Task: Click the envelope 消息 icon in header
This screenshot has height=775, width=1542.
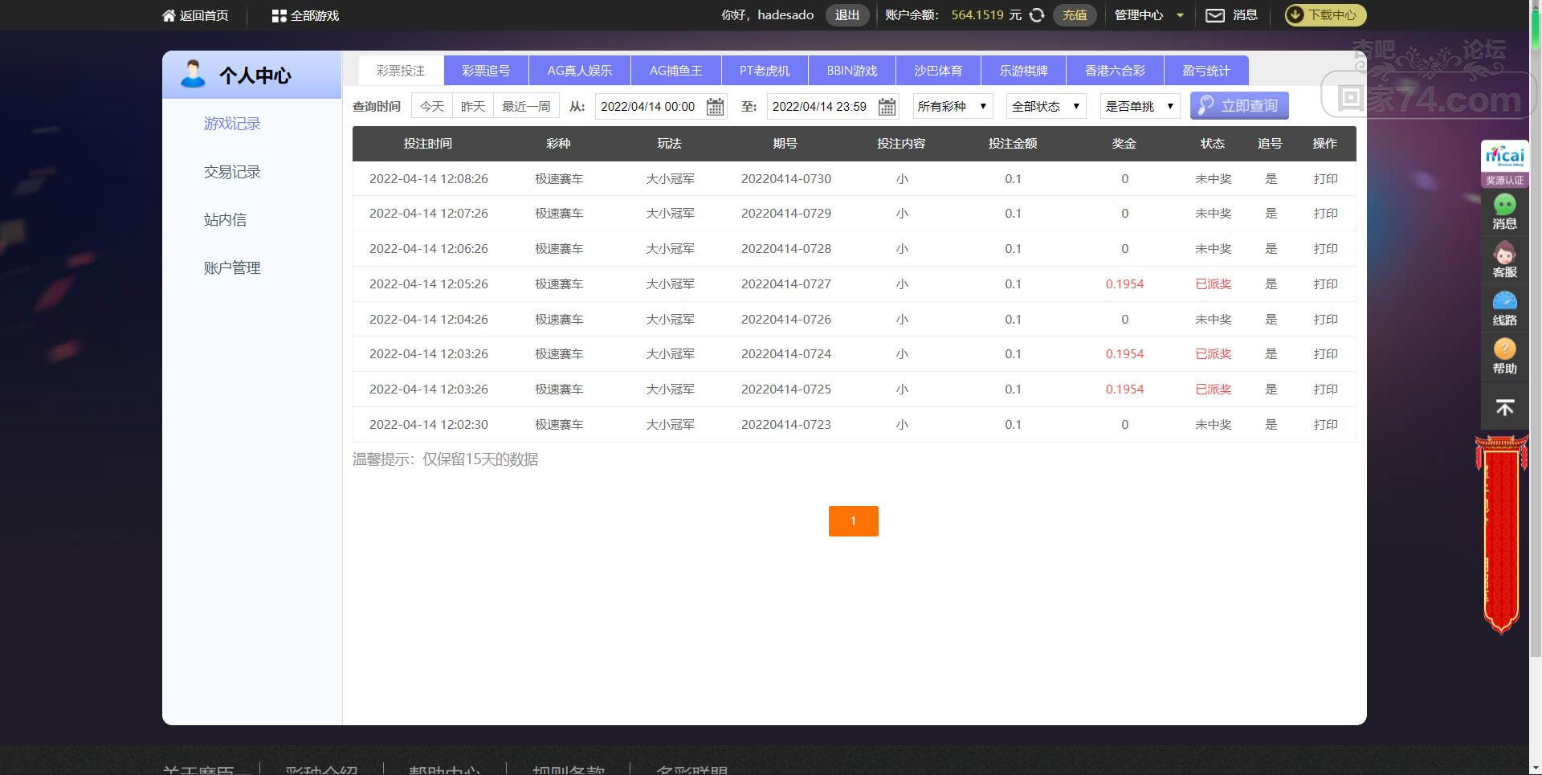Action: pos(1215,15)
